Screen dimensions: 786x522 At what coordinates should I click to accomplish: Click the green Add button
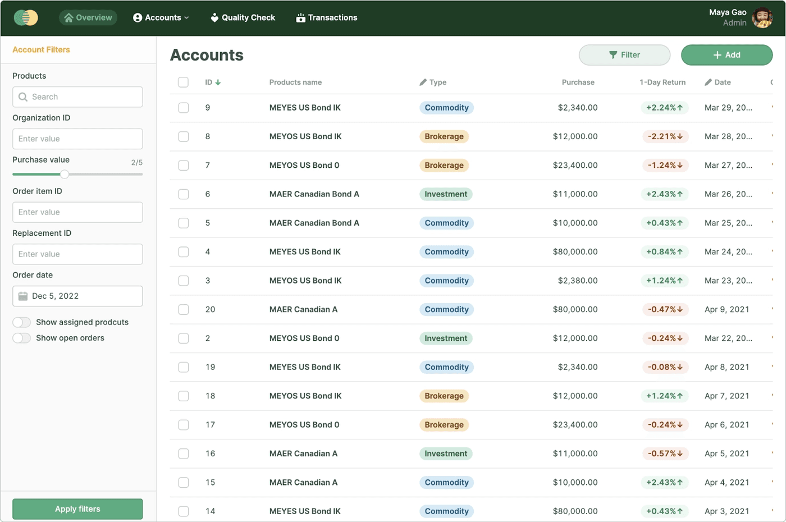[x=726, y=55]
